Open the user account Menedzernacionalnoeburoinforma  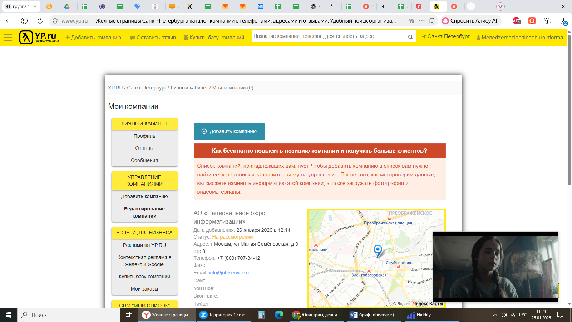click(520, 37)
